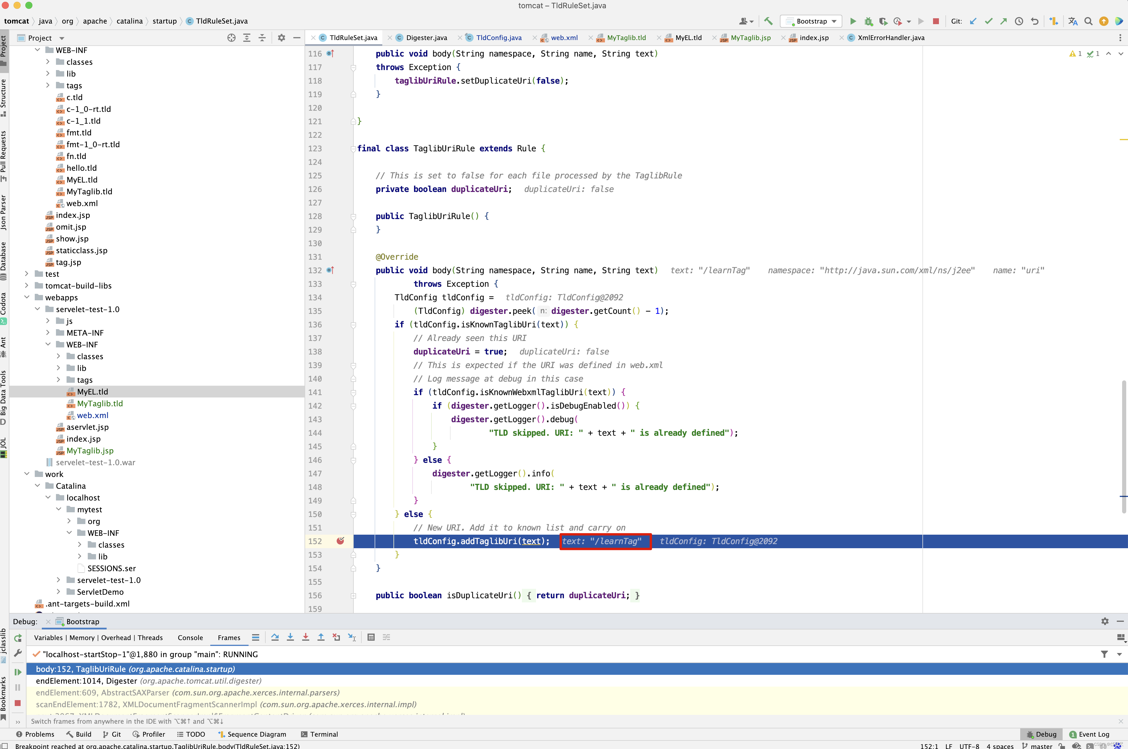
Task: Click Rerun Bootstrap icon in the debug panel
Action: 18,638
